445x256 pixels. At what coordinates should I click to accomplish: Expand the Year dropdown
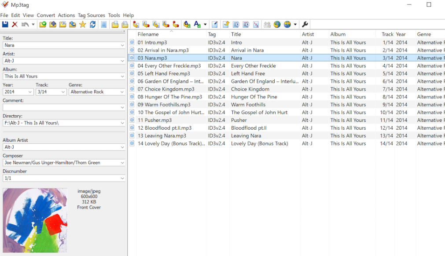pyautogui.click(x=30, y=91)
